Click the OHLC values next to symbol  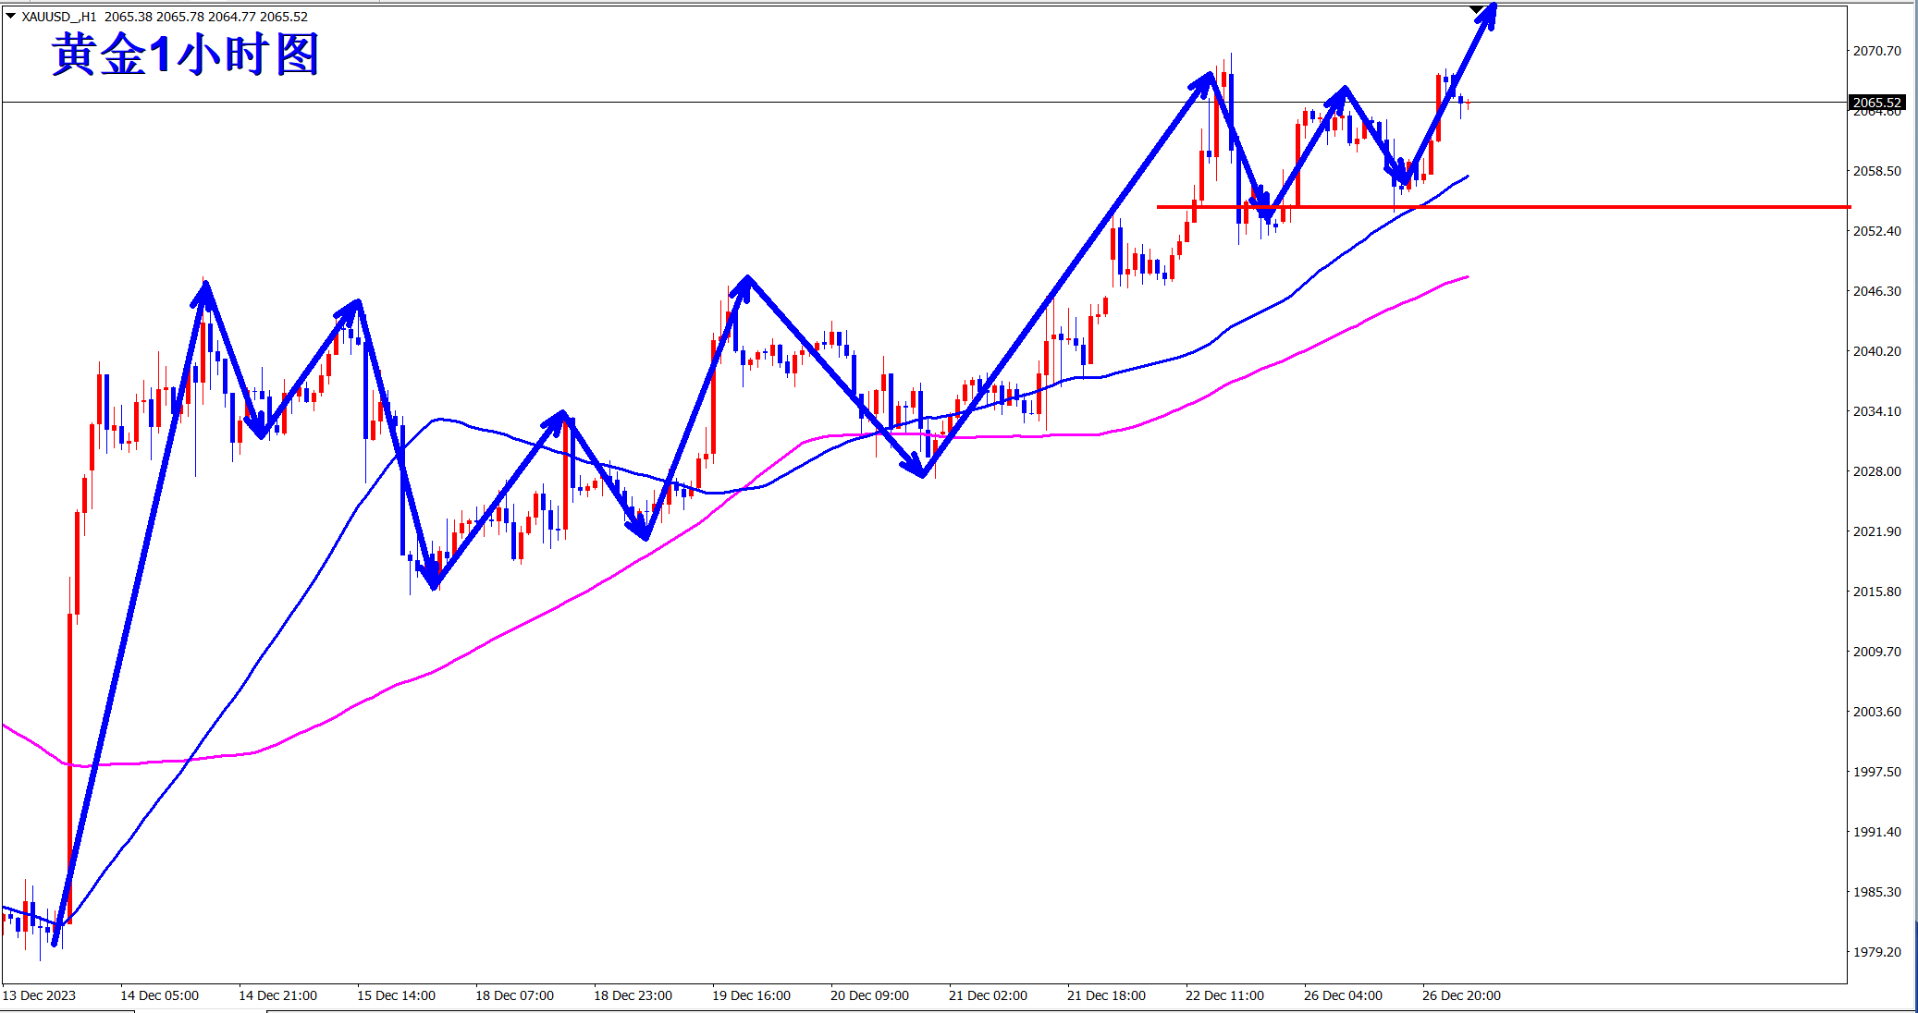(x=205, y=17)
